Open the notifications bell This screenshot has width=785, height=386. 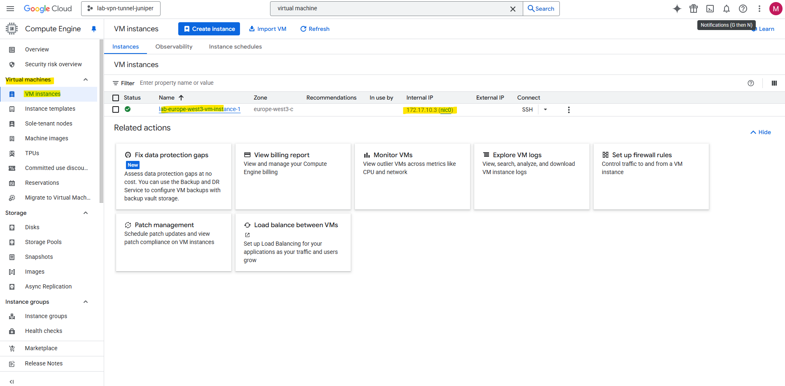coord(727,9)
